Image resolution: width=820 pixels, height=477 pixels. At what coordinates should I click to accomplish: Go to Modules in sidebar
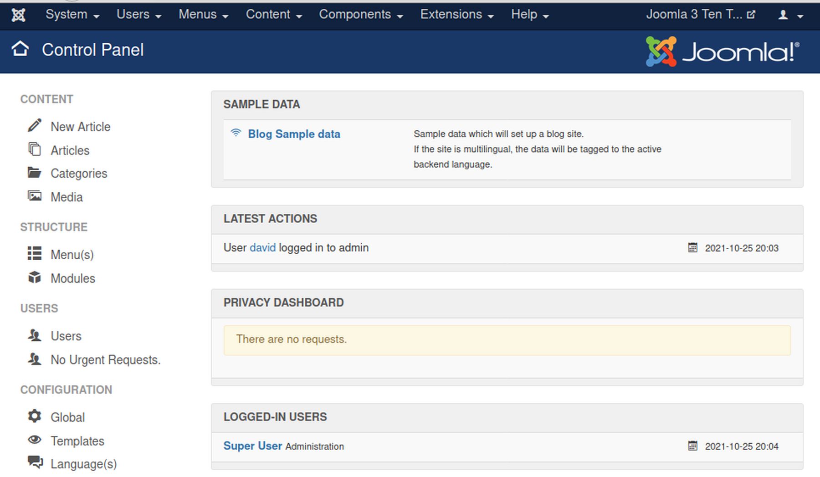pos(73,278)
